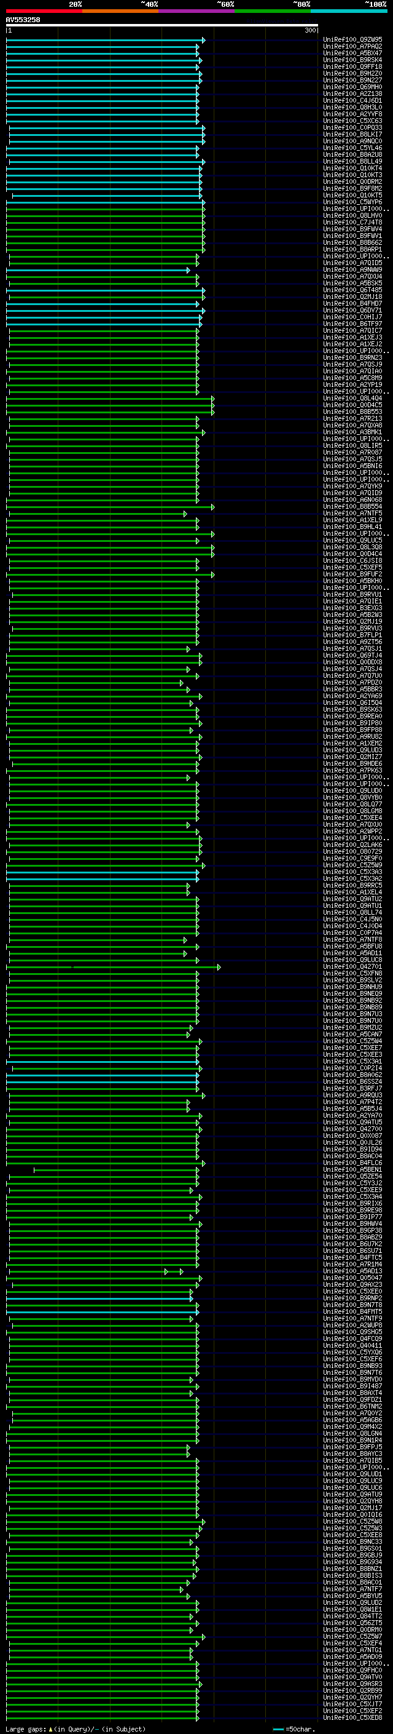
Task: Open hit UniRef100_A5BX47
Action: coord(352,53)
